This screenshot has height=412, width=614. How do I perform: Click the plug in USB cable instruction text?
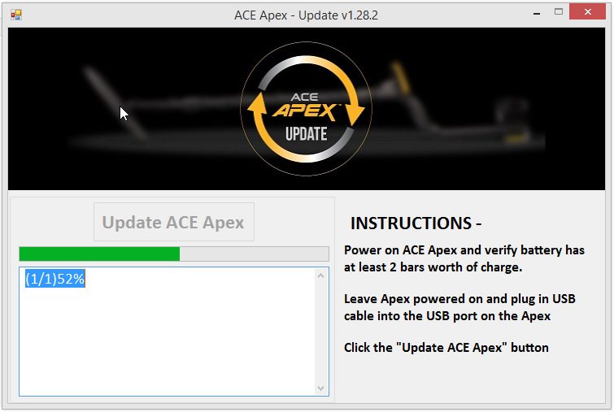pos(459,307)
